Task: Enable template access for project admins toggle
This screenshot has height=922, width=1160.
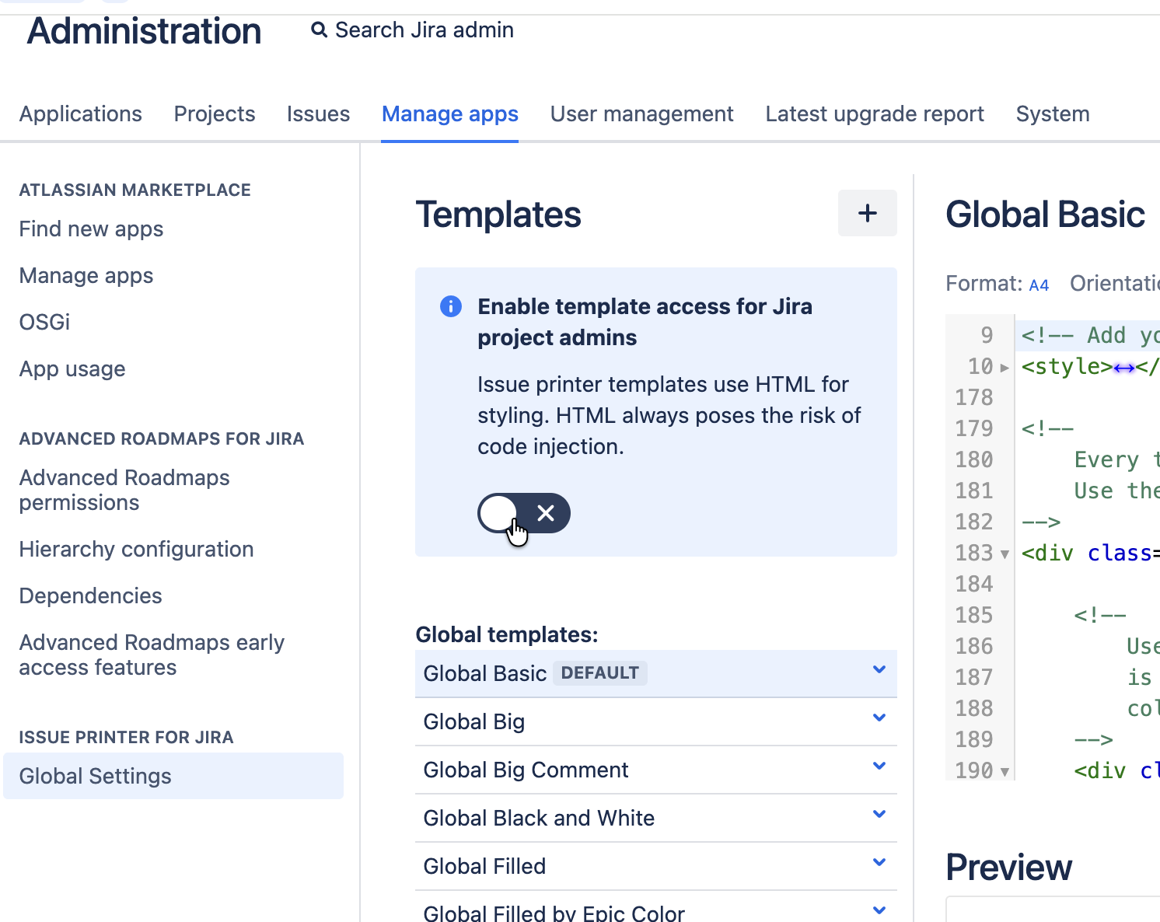Action: tap(523, 513)
